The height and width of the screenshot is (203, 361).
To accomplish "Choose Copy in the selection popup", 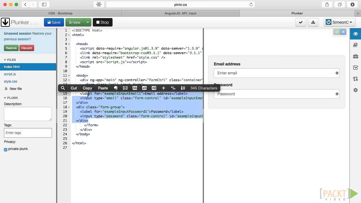I will click(87, 88).
